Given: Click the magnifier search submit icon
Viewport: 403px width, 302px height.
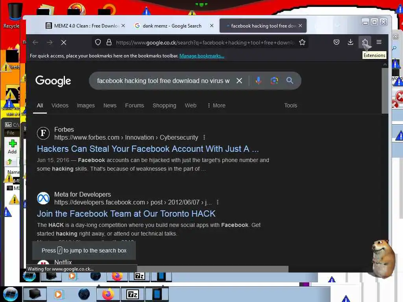Looking at the screenshot, I should click(290, 81).
